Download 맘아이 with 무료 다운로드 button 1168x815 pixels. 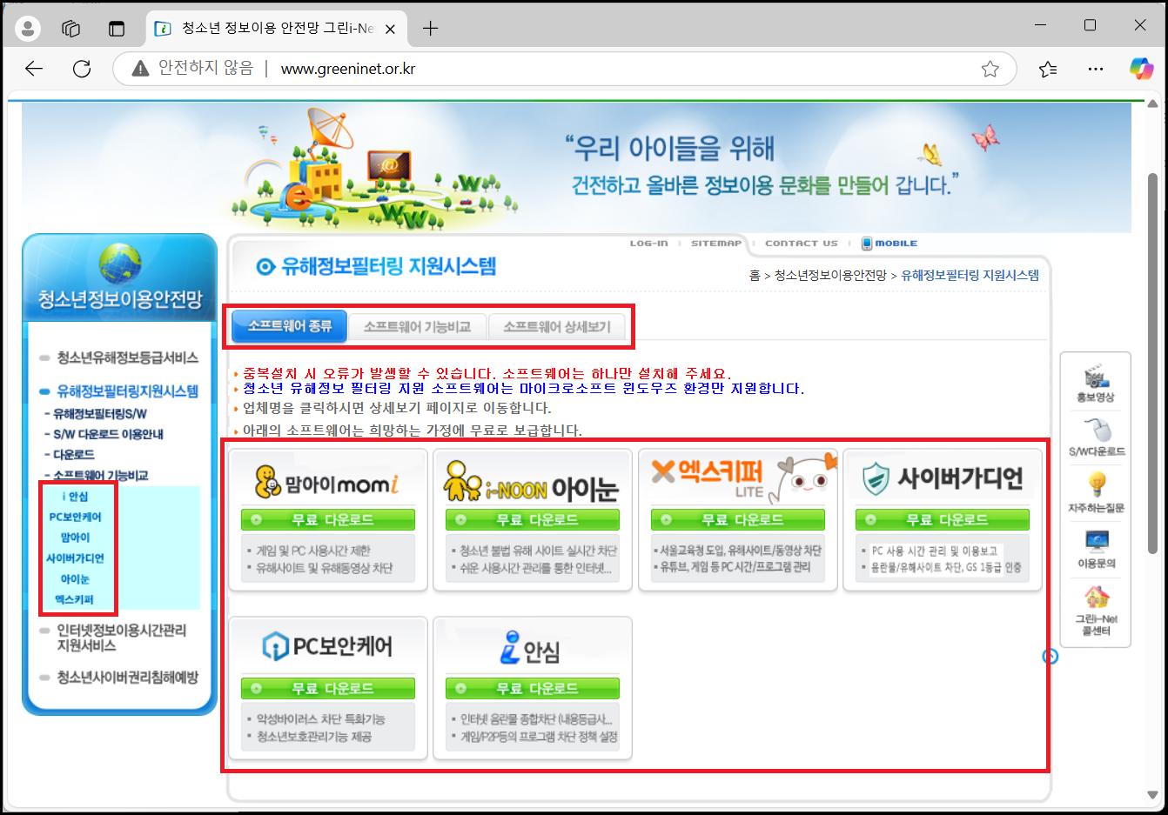pos(327,520)
